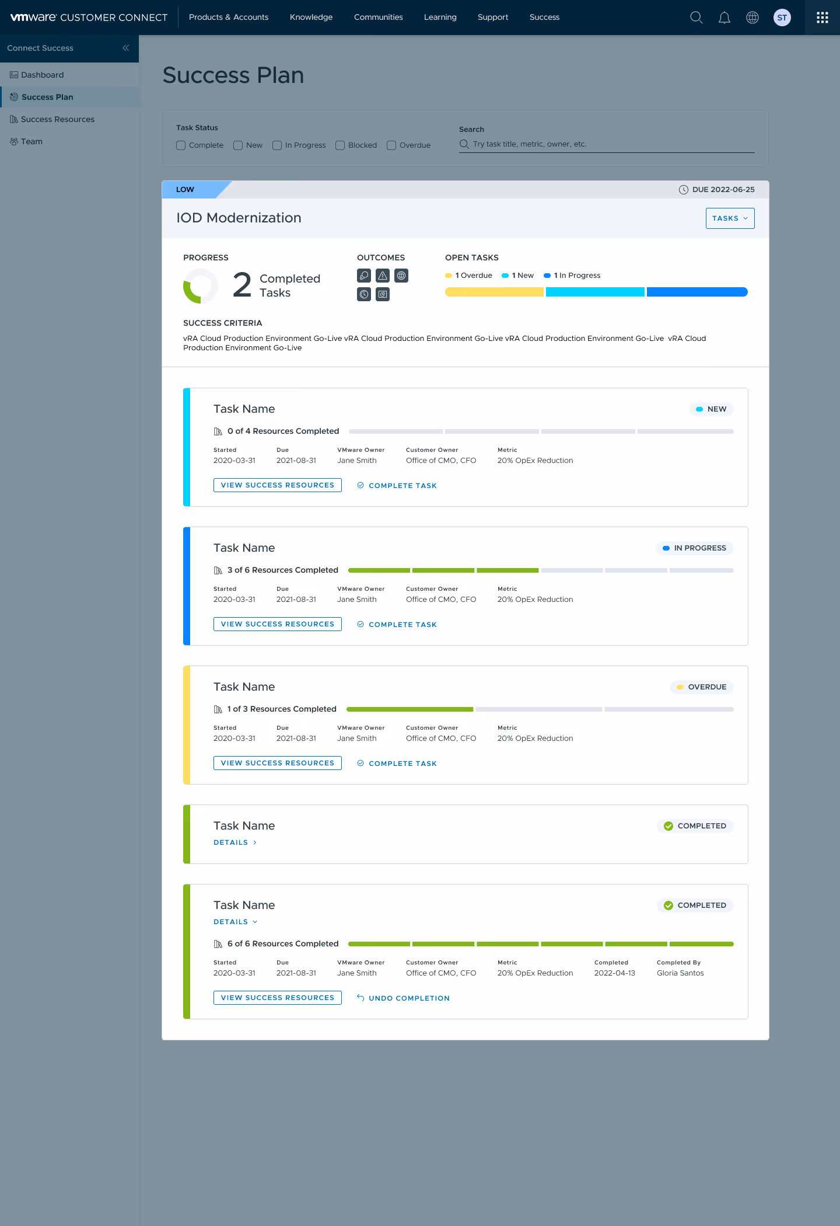Viewport: 840px width, 1226px height.
Task: Complete Task on the OVERDUE card
Action: [397, 764]
